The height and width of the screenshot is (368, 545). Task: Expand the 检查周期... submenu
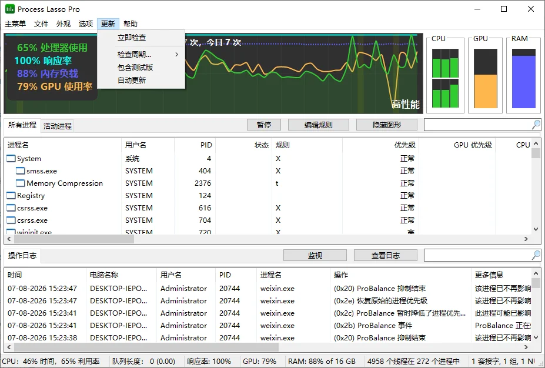[141, 54]
